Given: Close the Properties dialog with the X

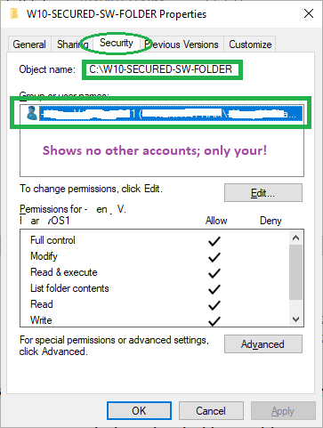Looking at the screenshot, I should click(309, 13).
